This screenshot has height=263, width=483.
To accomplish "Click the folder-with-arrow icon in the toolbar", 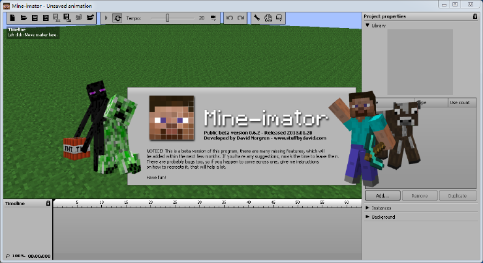I will [x=90, y=18].
